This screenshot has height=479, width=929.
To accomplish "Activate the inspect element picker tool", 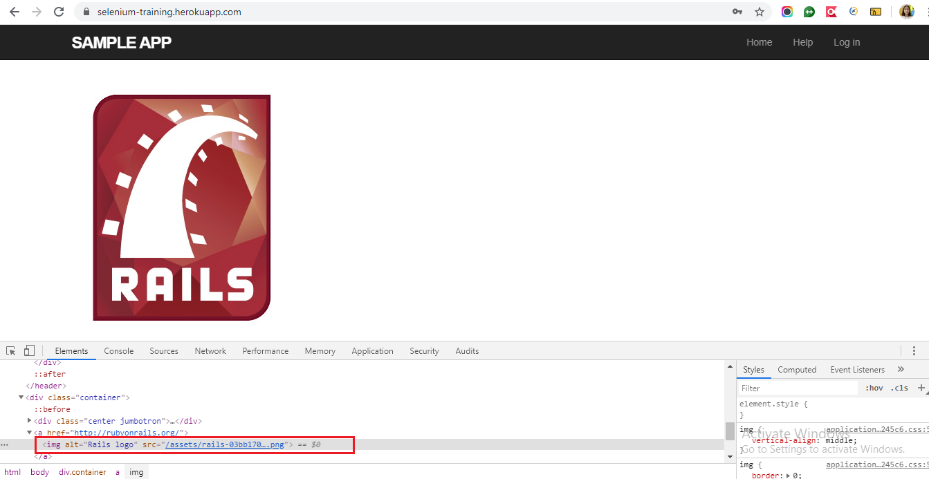I will click(11, 350).
